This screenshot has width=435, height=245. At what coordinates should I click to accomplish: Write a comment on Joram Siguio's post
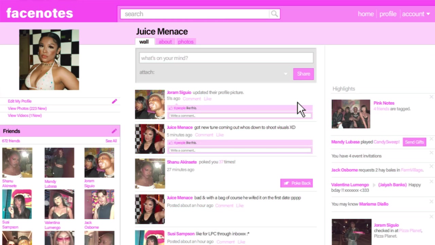click(240, 116)
